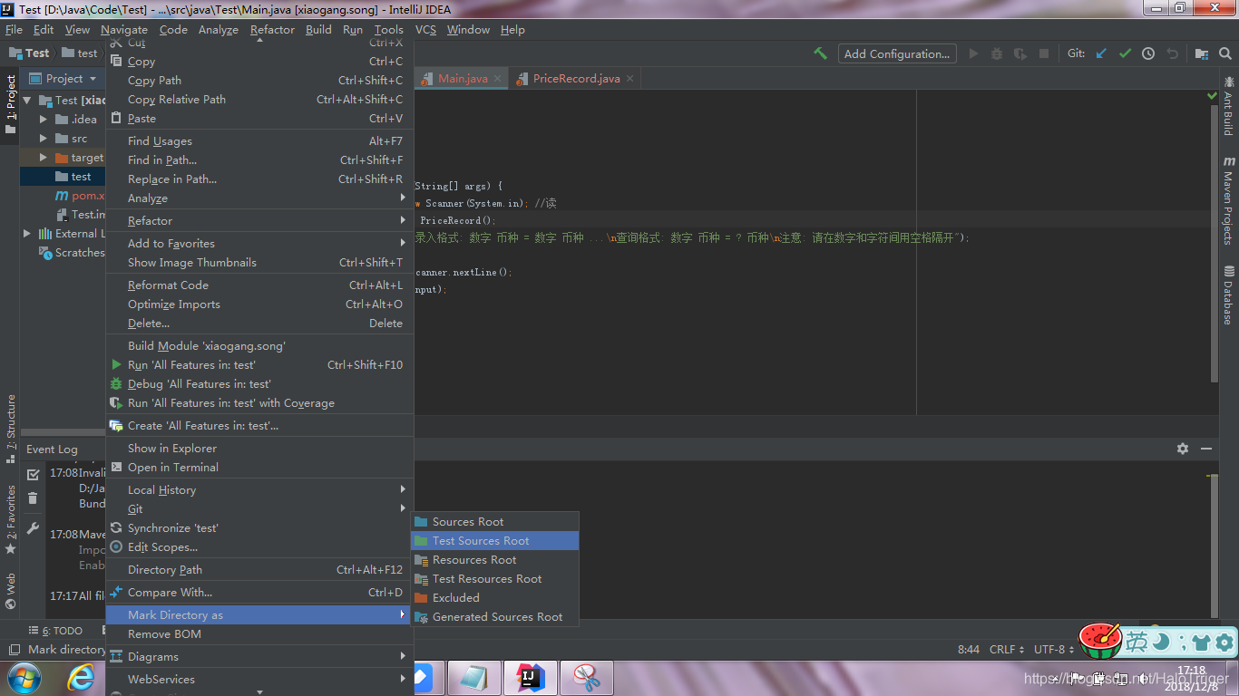Open the Local History submenu

pos(259,489)
